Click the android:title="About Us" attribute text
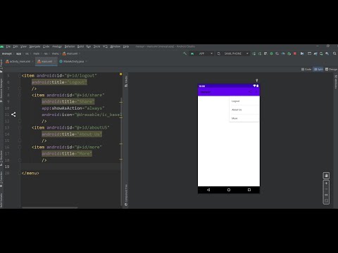Image resolution: width=338 pixels, height=253 pixels. click(72, 134)
